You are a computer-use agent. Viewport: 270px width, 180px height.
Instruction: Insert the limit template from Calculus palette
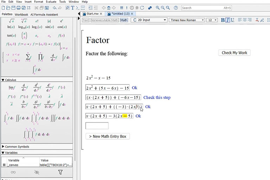[12, 87]
